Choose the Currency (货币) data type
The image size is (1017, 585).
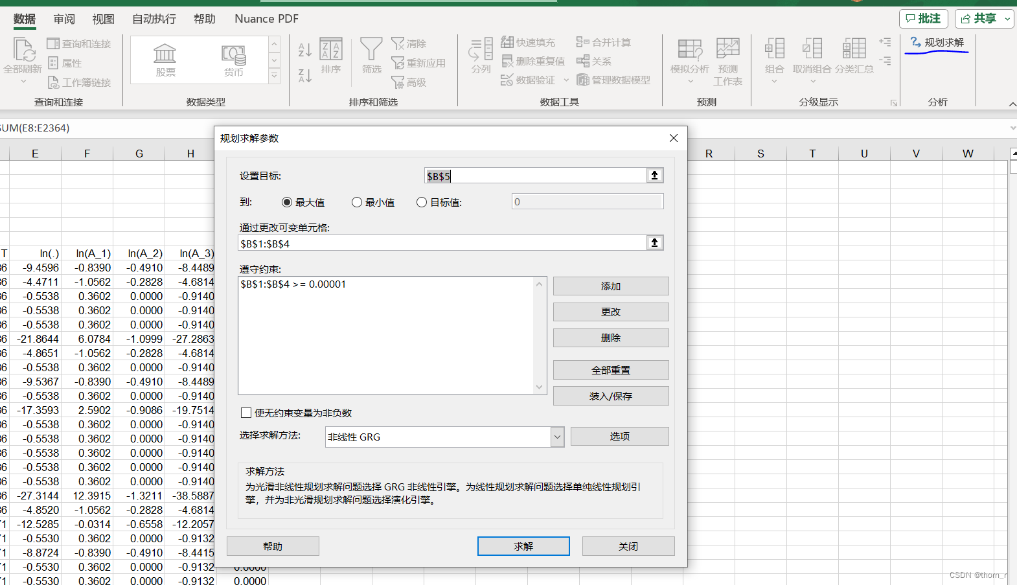click(233, 60)
